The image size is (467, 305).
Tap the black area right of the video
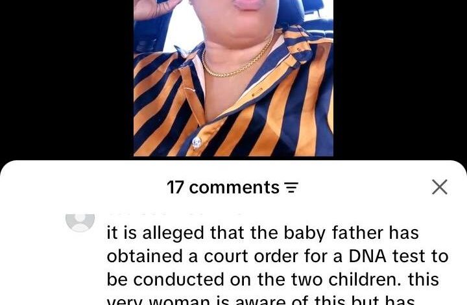click(x=400, y=78)
